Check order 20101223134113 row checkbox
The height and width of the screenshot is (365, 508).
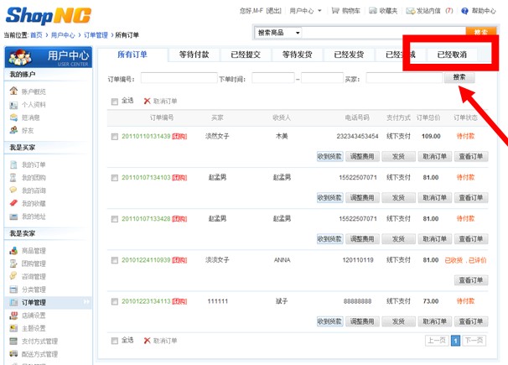pos(114,301)
